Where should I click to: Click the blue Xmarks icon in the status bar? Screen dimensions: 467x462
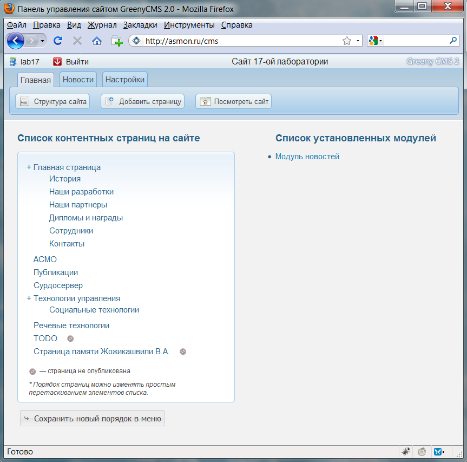point(437,451)
